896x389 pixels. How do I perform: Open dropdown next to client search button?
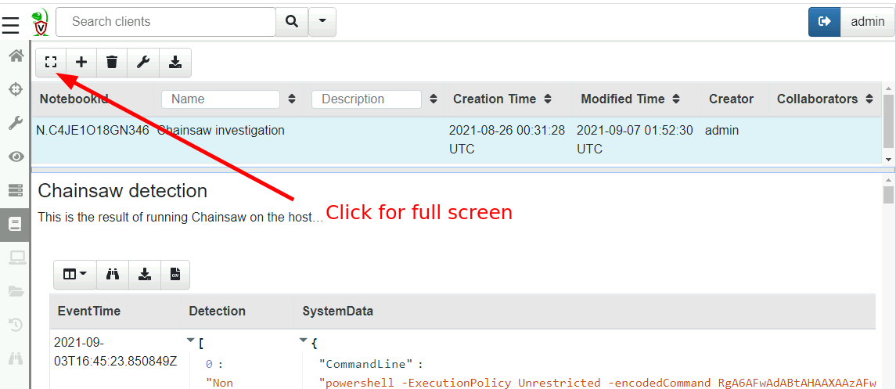[322, 22]
